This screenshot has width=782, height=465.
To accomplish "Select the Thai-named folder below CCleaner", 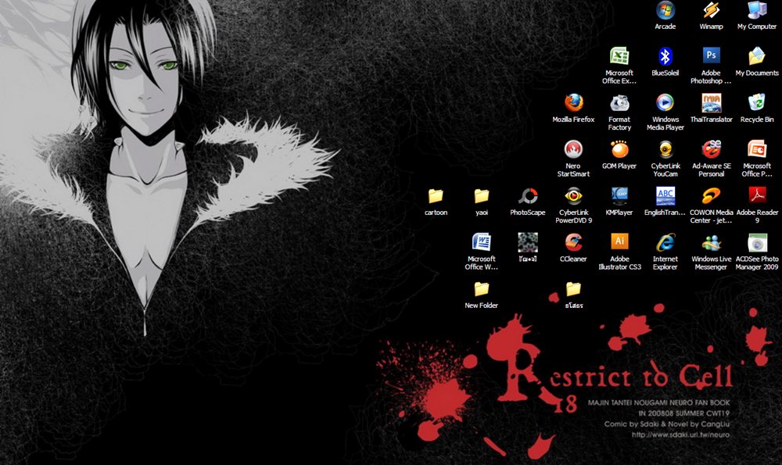I will coord(573,288).
